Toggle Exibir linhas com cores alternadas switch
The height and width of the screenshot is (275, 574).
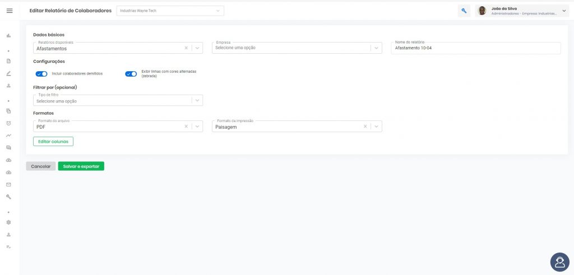[131, 74]
